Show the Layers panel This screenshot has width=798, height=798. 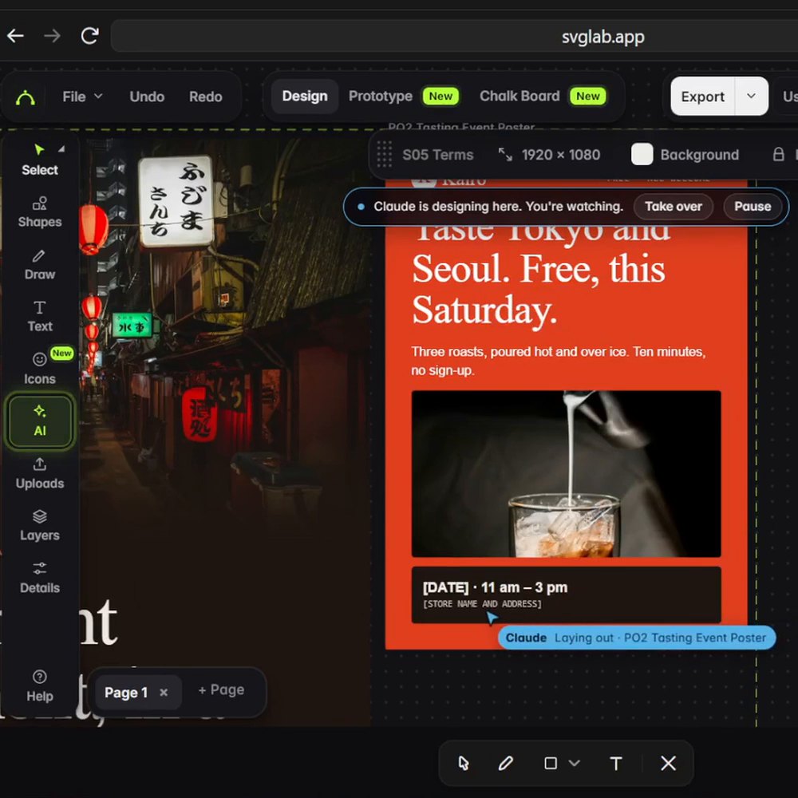pyautogui.click(x=40, y=526)
